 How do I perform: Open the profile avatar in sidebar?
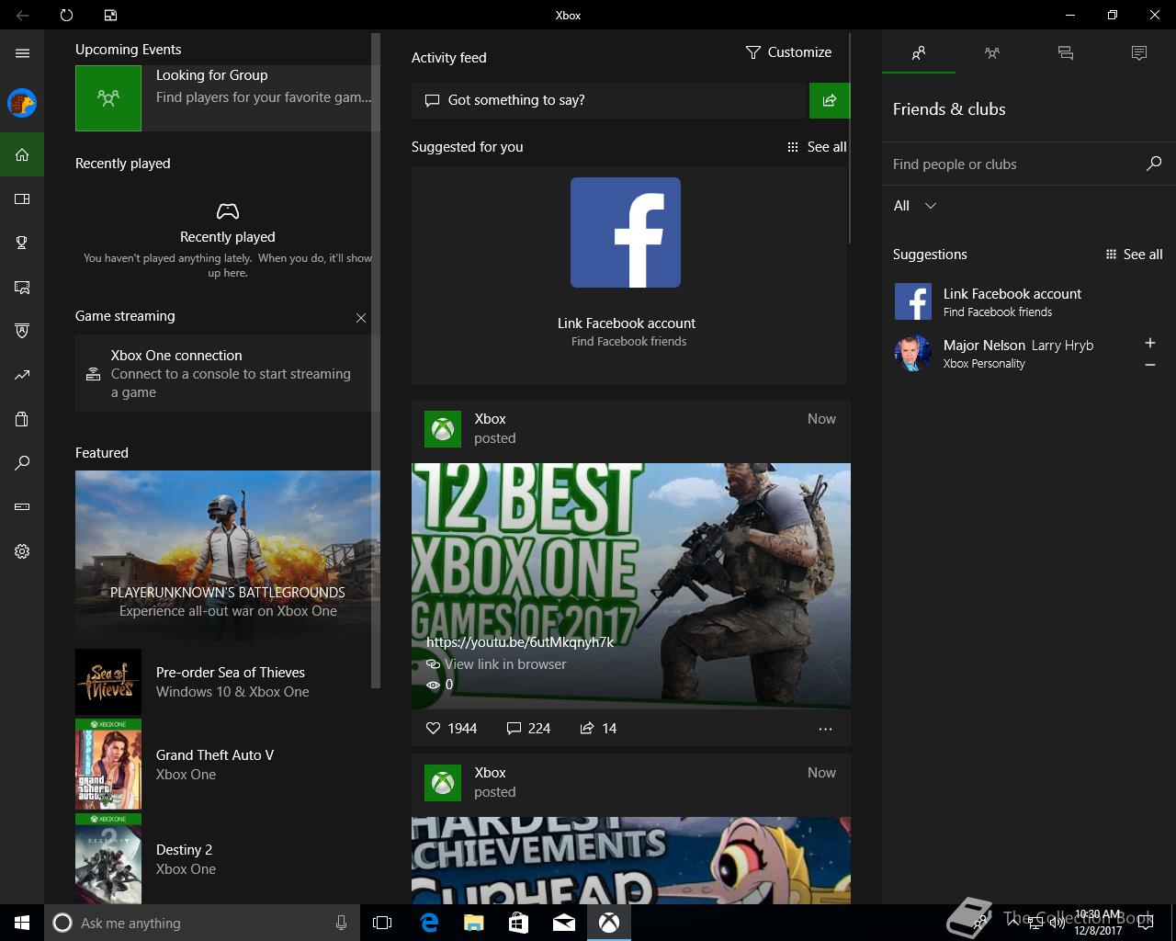click(22, 103)
